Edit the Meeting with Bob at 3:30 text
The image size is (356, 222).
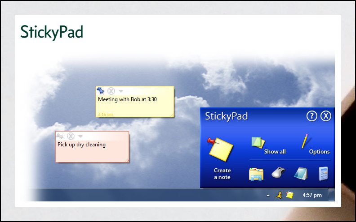(127, 99)
